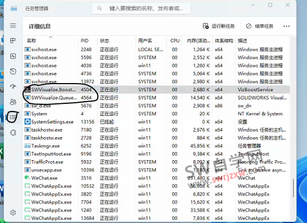
Task: Click the TrafficProt.exe process icon
Action: click(27, 162)
